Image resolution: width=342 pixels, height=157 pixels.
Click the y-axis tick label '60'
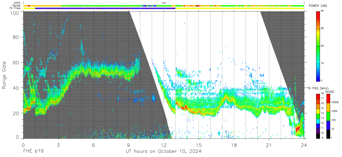coord(16,62)
